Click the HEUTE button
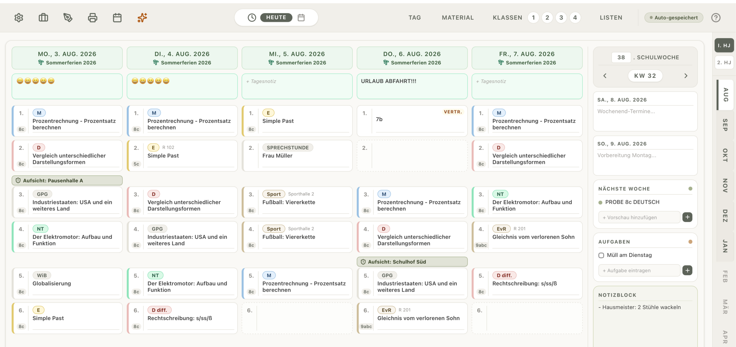This screenshot has width=736, height=347. pos(276,18)
